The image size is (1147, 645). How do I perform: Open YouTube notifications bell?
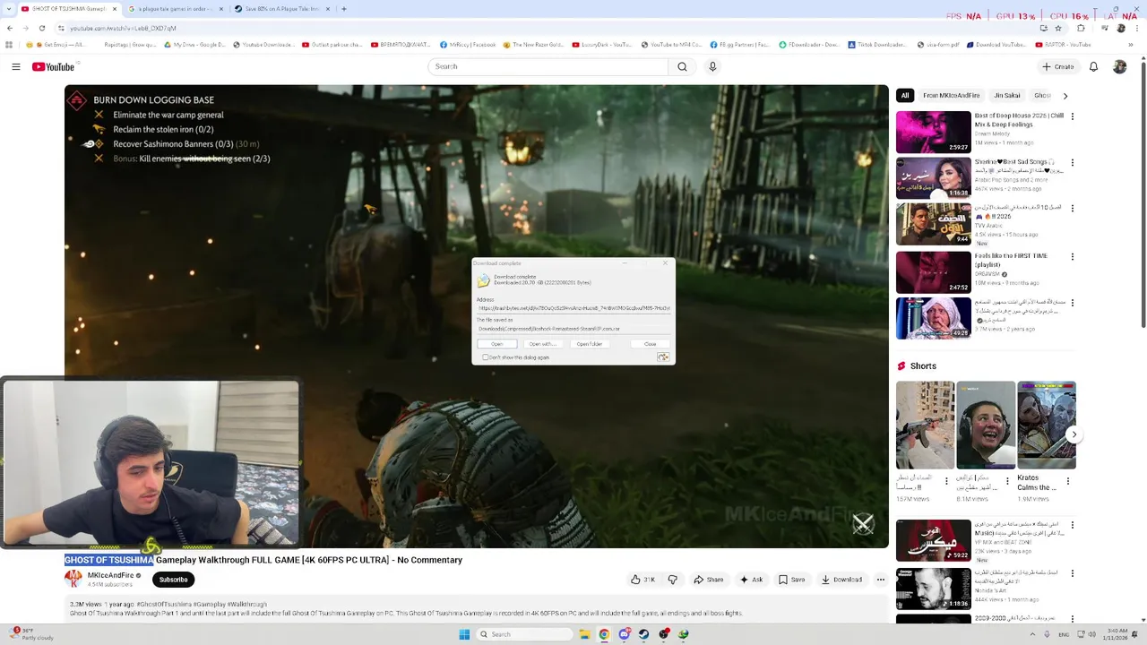point(1093,66)
